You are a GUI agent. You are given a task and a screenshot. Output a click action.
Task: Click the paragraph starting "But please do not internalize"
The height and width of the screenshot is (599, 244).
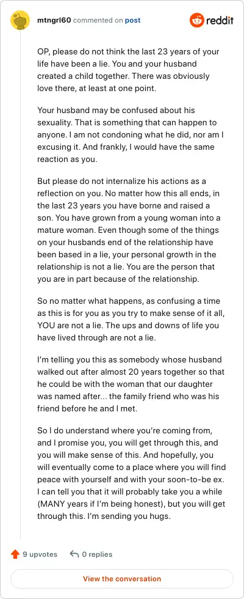tap(126, 230)
